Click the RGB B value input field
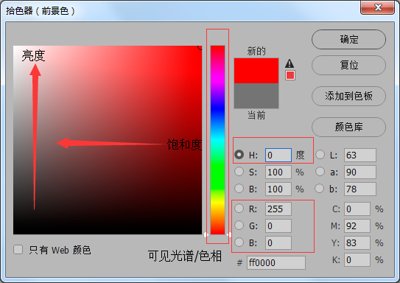400x283 pixels. coord(278,242)
